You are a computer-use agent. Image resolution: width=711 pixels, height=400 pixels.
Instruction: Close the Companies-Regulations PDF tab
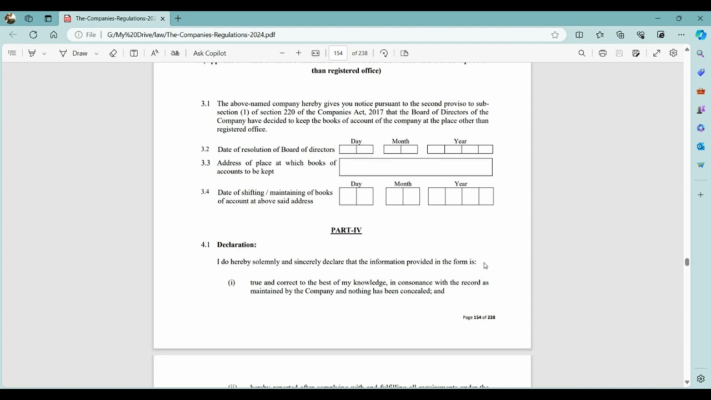click(x=163, y=18)
